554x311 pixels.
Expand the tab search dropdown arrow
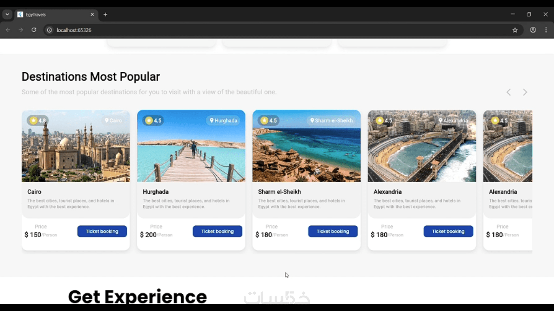[7, 14]
